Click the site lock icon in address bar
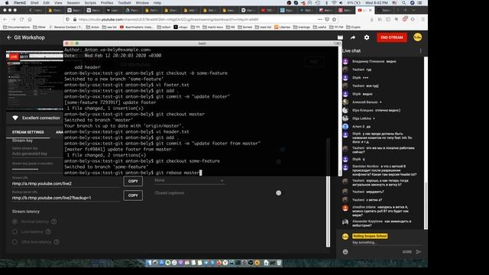 point(75,19)
